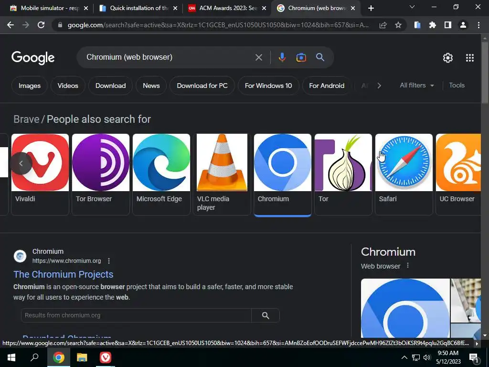This screenshot has width=489, height=367.
Task: Open the Google apps grid
Action: point(470,58)
